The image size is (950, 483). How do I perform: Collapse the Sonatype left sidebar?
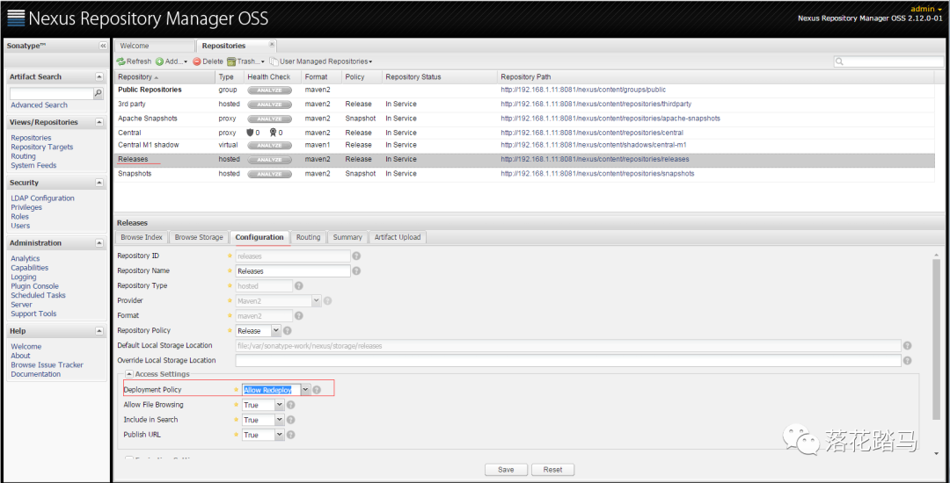point(103,46)
